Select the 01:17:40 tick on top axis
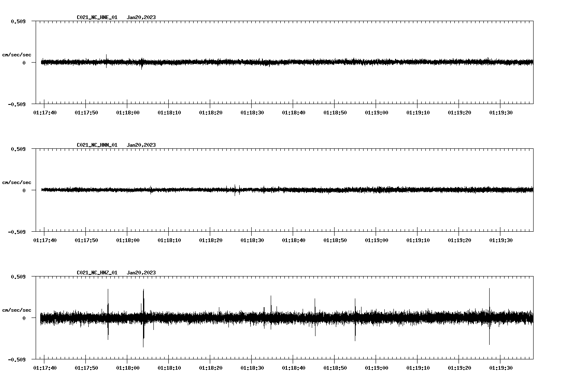This screenshot has width=563, height=383. (44, 112)
